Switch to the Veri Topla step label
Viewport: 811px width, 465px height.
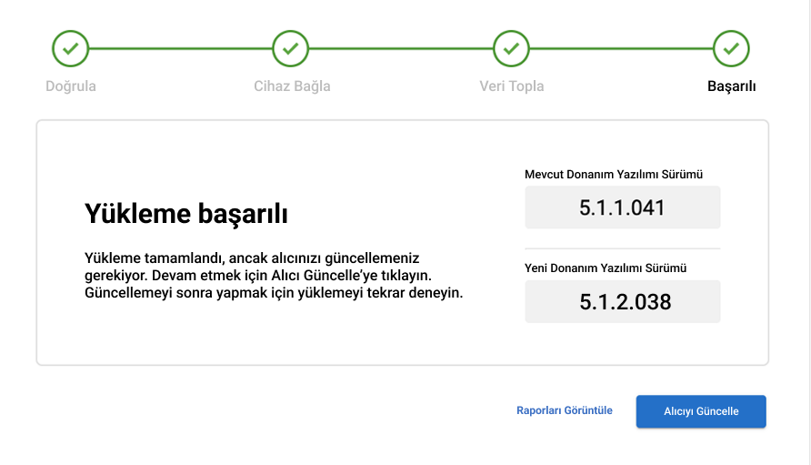[512, 86]
